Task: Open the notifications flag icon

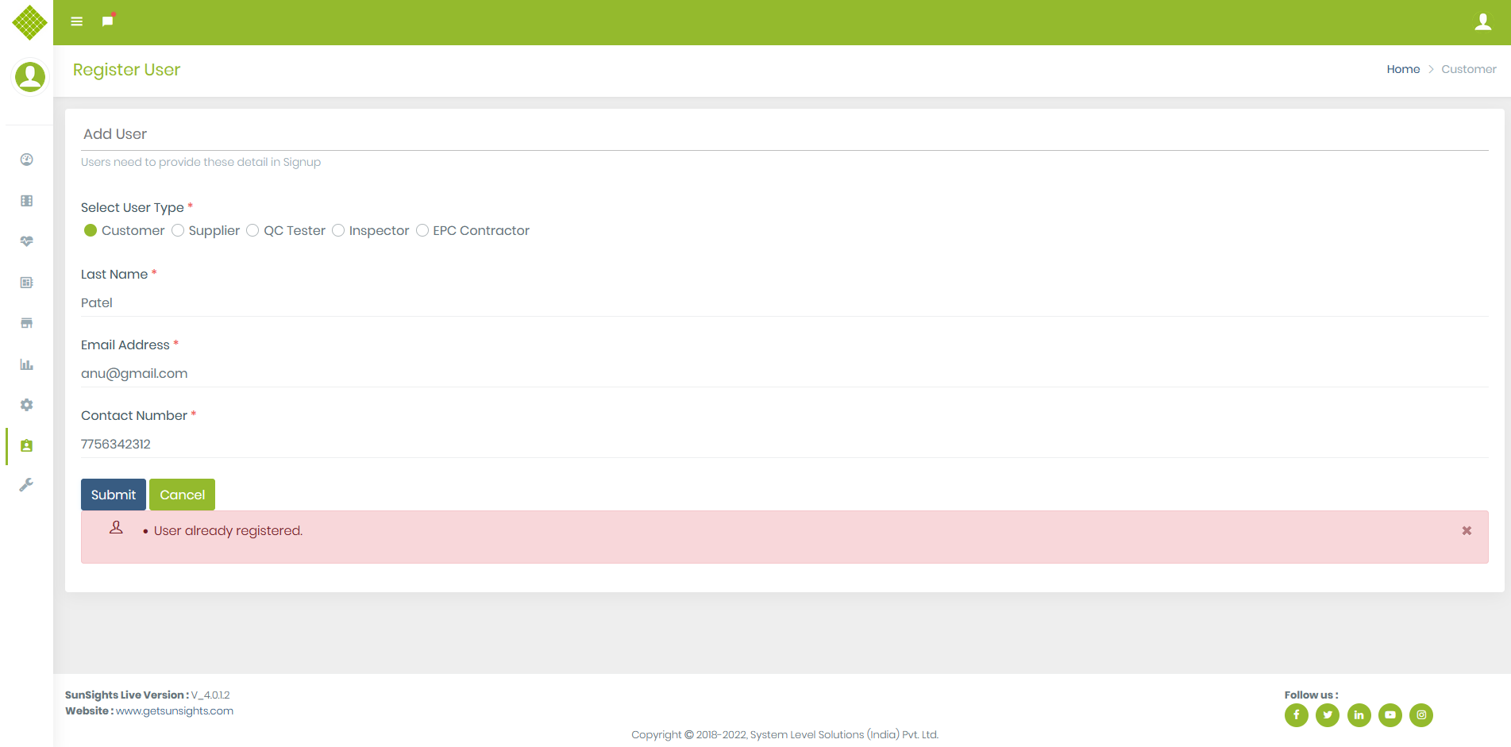Action: pyautogui.click(x=108, y=21)
